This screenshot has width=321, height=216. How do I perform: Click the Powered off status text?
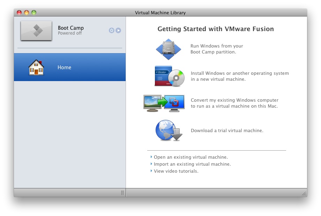click(x=69, y=33)
